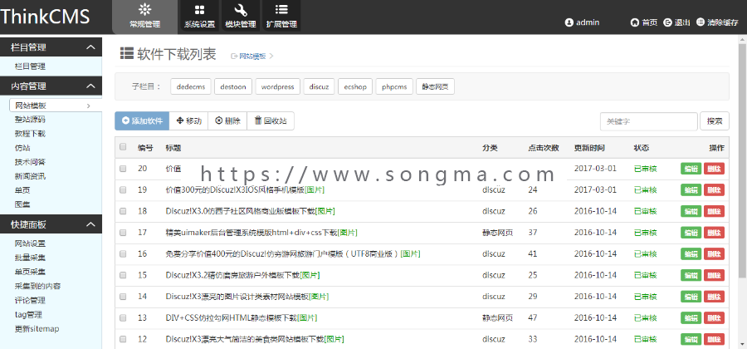The image size is (747, 349).
Task: Select 网站模板 in sidebar
Action: tap(56, 106)
